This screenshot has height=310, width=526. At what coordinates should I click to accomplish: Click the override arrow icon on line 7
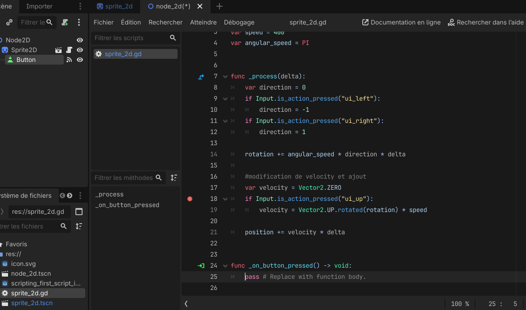201,77
